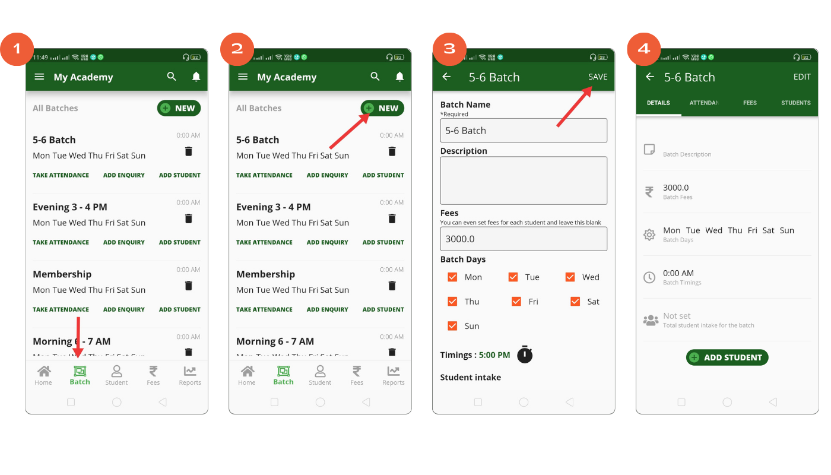
Task: Uncheck Thu batch day
Action: click(x=452, y=302)
